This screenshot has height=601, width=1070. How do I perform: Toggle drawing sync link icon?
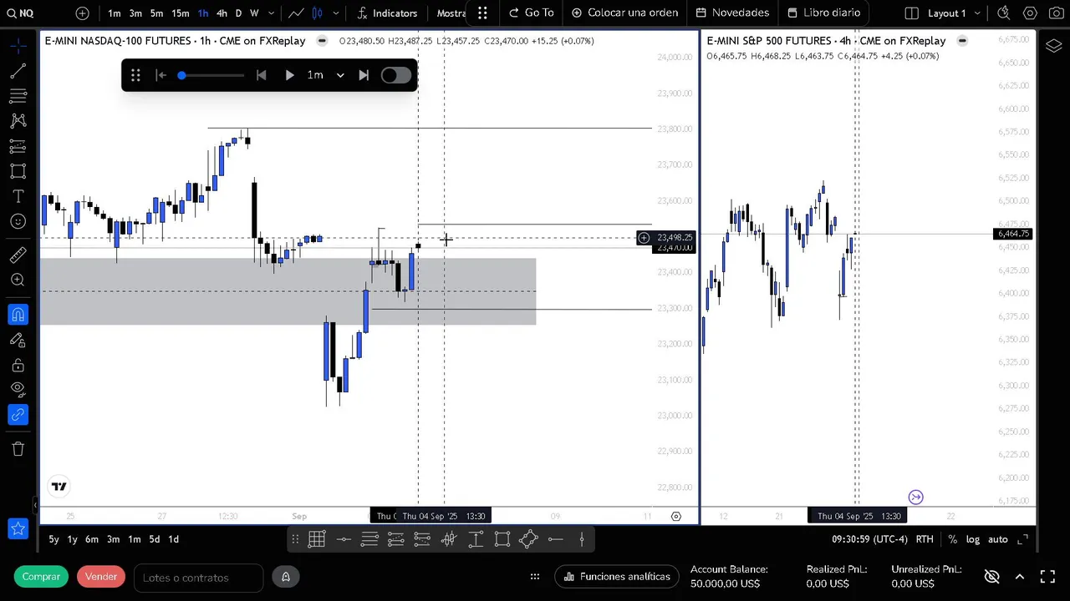(x=18, y=414)
